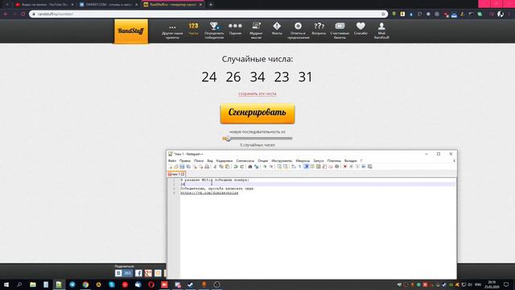Open the diamond 'Факты' nav icon
Image resolution: width=515 pixels, height=290 pixels.
[x=277, y=26]
